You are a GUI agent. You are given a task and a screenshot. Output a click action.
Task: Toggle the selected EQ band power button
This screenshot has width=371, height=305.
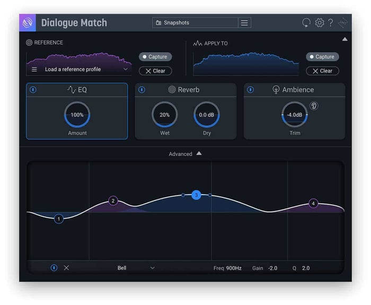[54, 268]
